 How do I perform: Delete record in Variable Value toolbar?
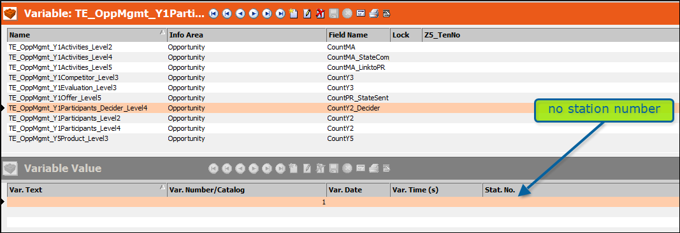pyautogui.click(x=320, y=168)
